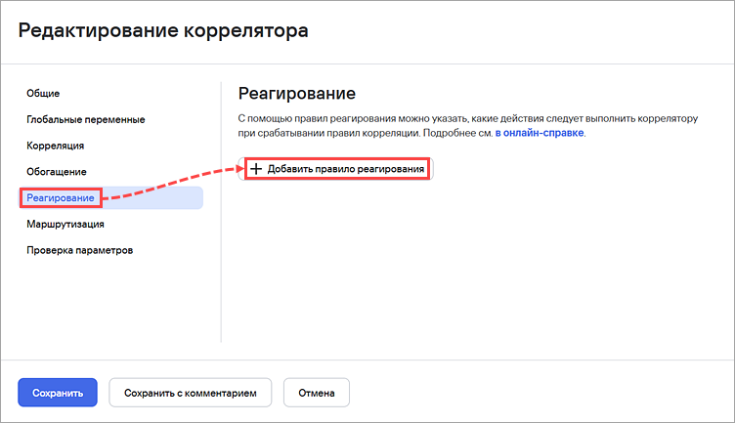The width and height of the screenshot is (735, 423).
Task: Save changes with the blue Сохранить button
Action: [58, 393]
